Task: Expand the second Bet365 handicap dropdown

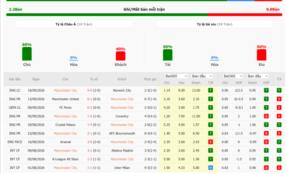Action: pyautogui.click(x=233, y=76)
